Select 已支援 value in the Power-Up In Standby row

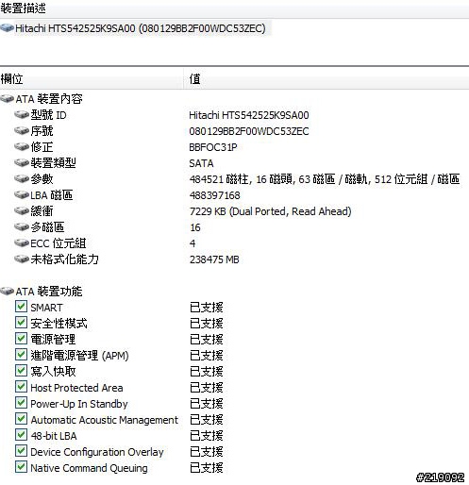tap(207, 404)
